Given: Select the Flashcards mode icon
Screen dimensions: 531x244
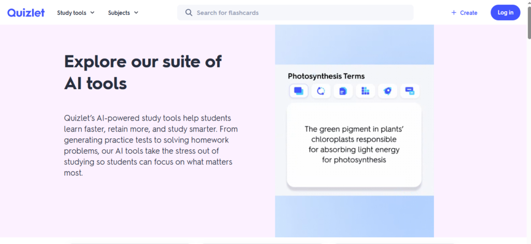Looking at the screenshot, I should (298, 91).
